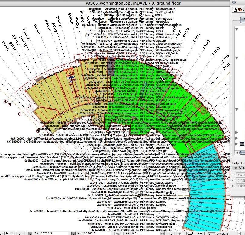Click the layer combination icon in View settings
Image resolution: width=245 pixels, height=235 pixels.
pyautogui.click(x=234, y=175)
